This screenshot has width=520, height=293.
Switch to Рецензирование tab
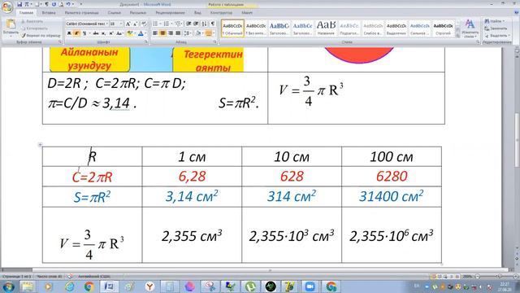pos(170,13)
